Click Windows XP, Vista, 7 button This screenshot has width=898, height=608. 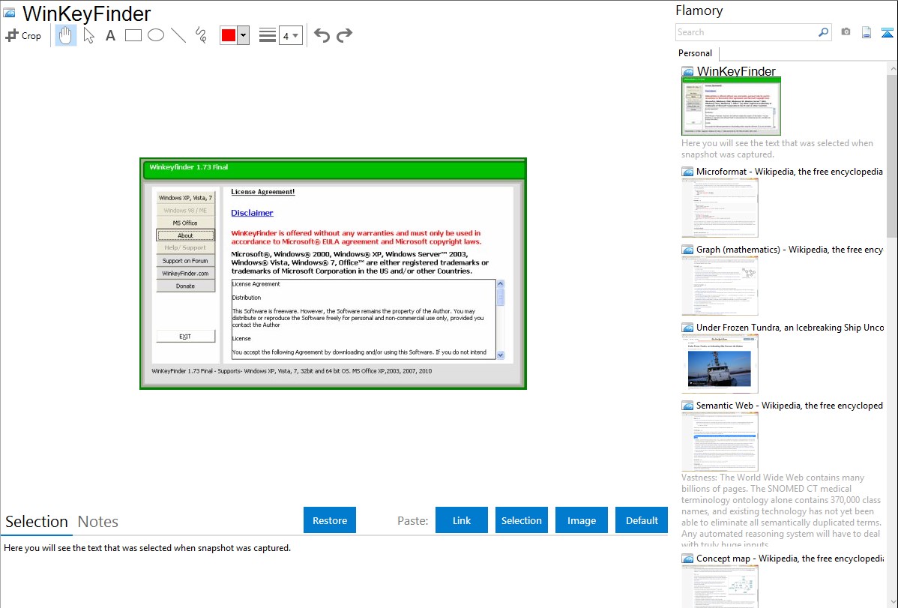[186, 198]
